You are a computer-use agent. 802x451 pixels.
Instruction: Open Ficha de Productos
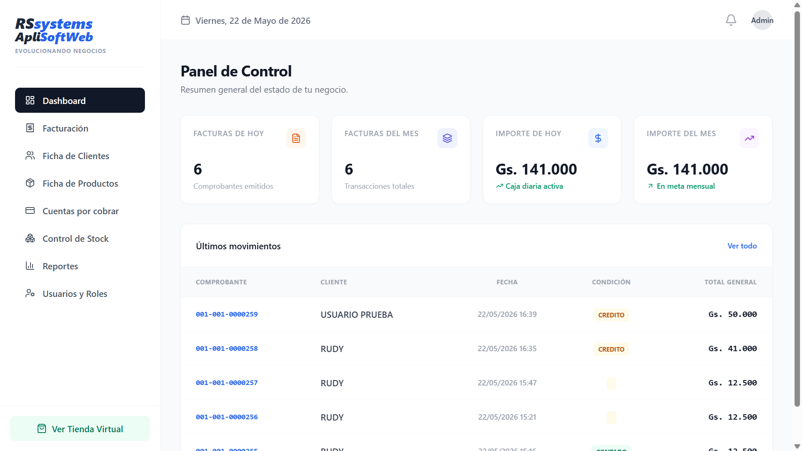click(x=80, y=183)
